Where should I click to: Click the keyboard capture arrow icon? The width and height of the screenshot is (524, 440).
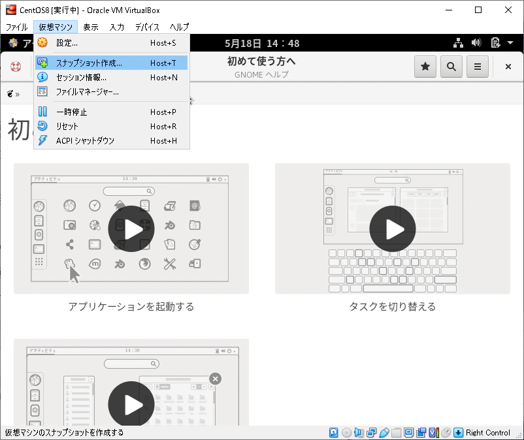(x=459, y=433)
